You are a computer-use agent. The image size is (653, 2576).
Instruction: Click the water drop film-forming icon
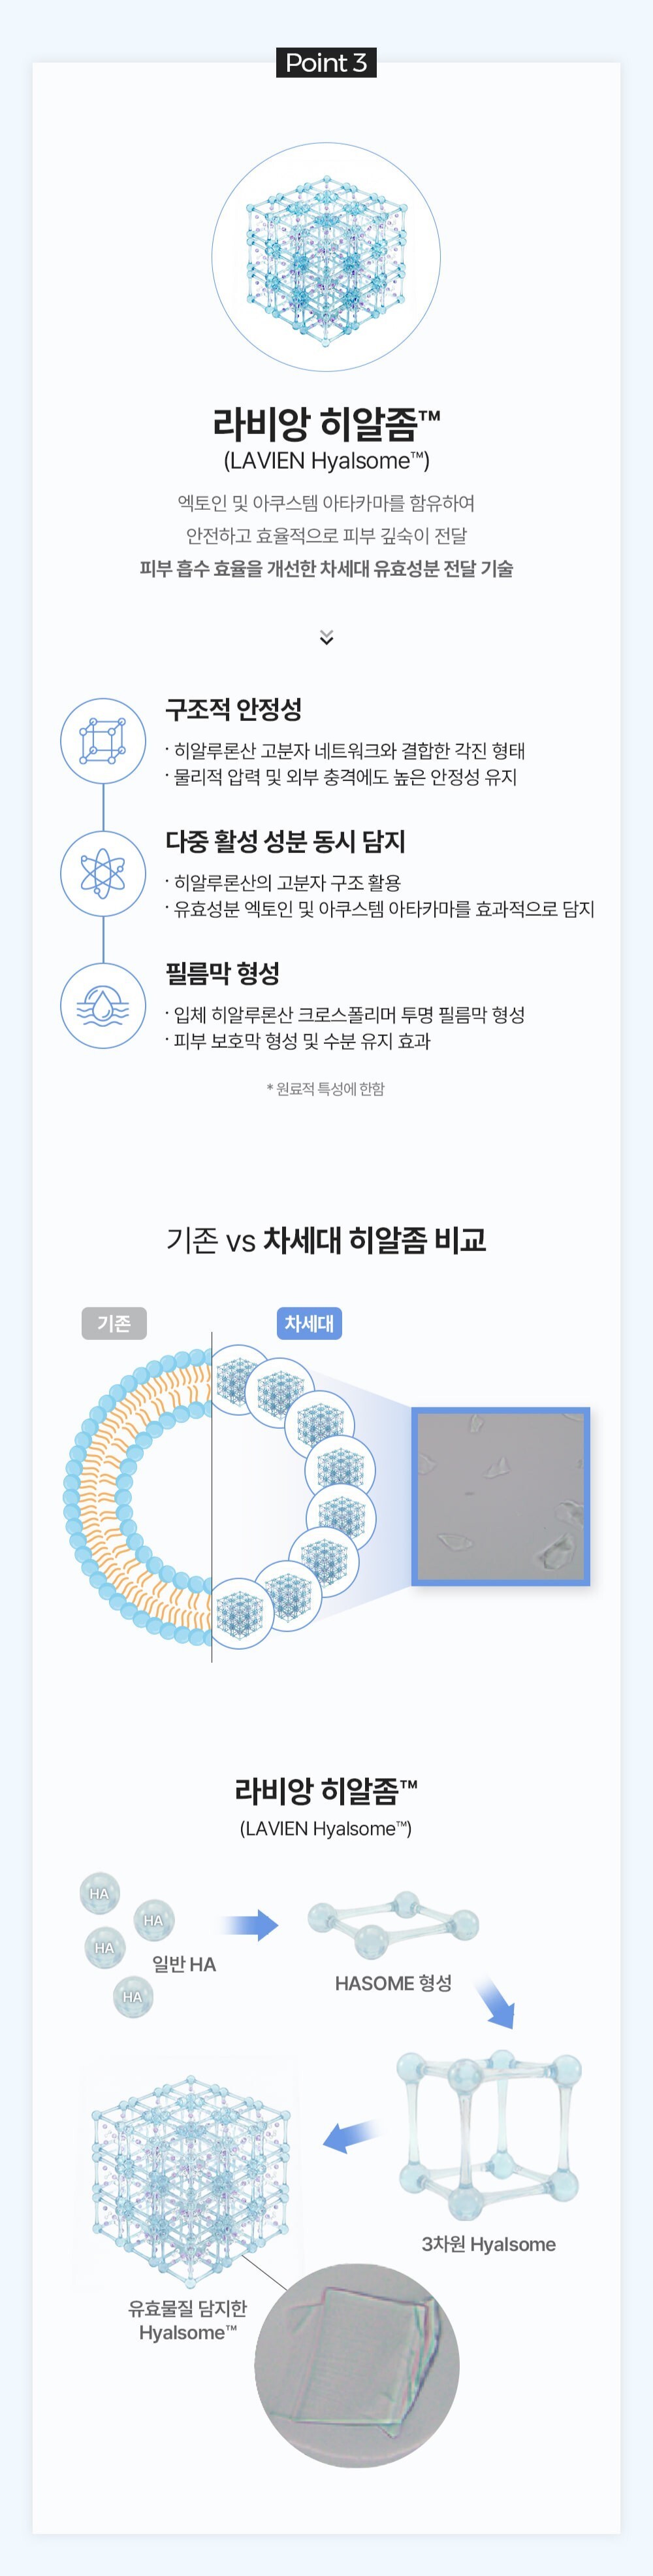pyautogui.click(x=103, y=1005)
